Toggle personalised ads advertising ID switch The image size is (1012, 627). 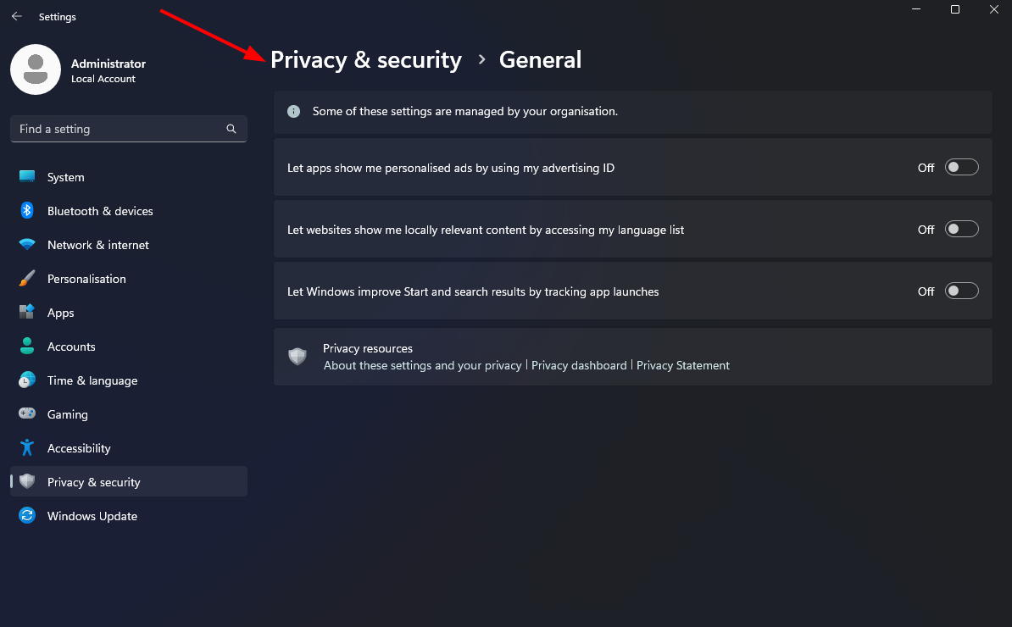962,168
